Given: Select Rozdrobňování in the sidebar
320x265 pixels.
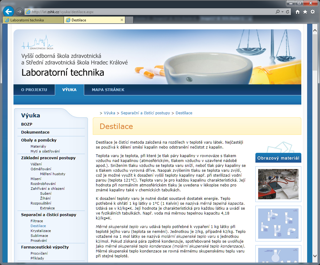Looking at the screenshot, I should pos(43,184).
